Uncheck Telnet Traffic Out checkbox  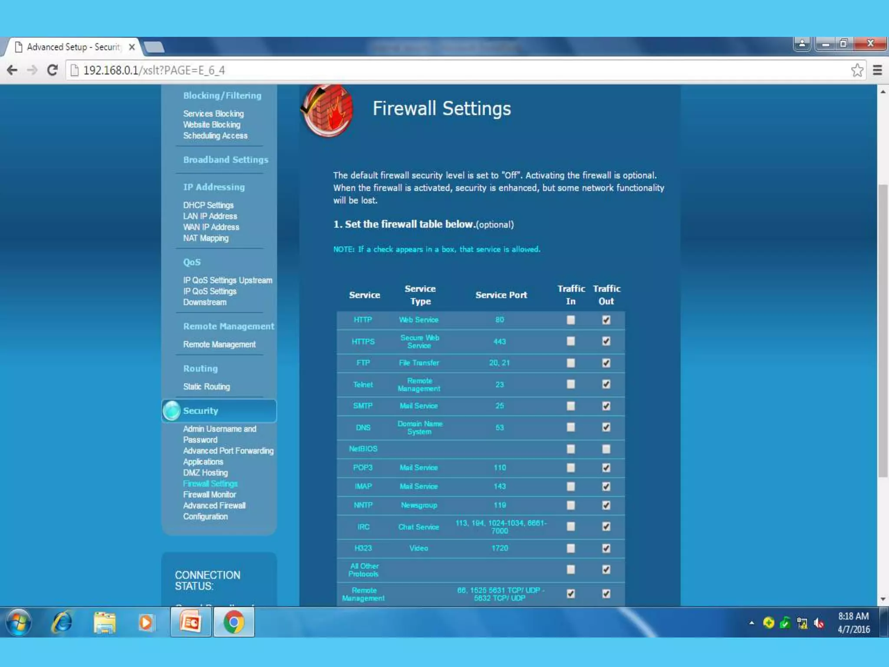click(x=606, y=384)
